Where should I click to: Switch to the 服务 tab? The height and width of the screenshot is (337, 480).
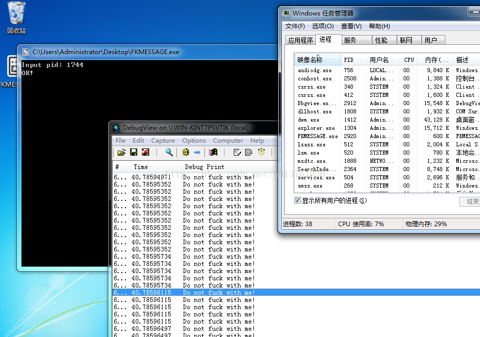click(357, 40)
